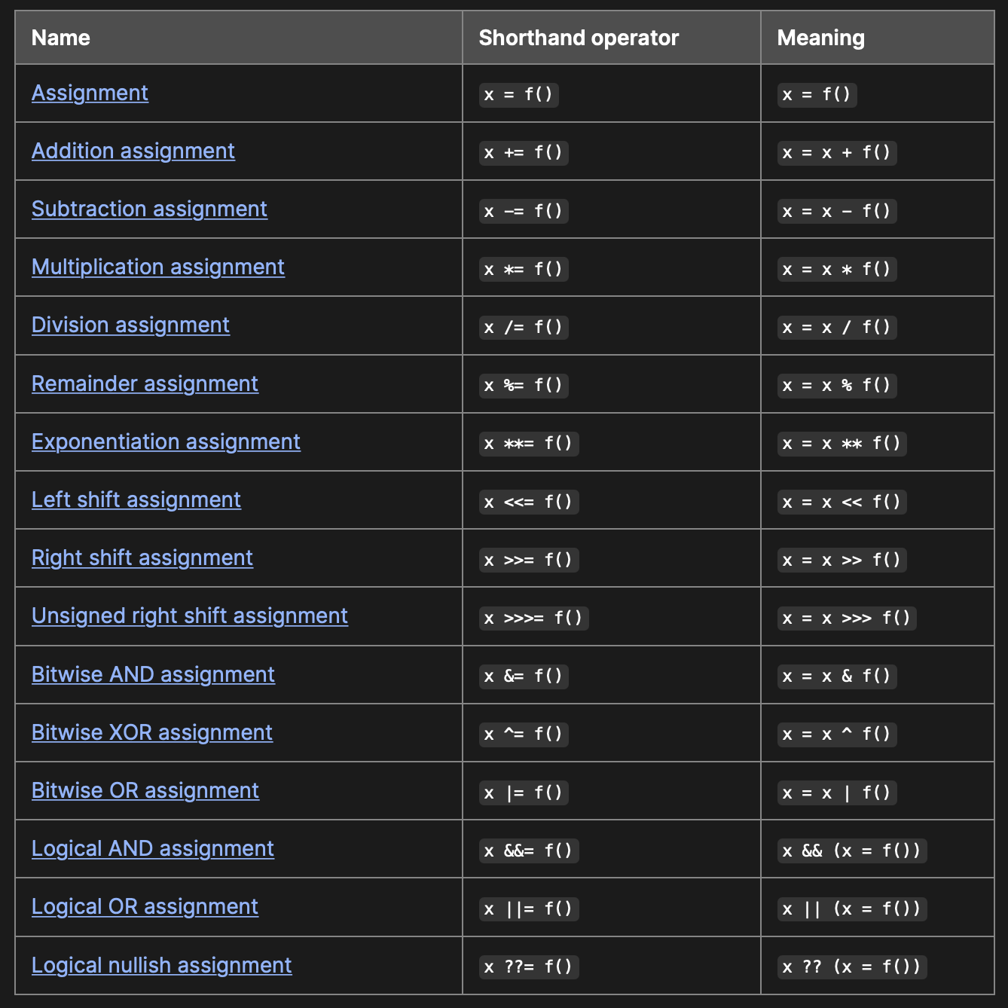Open the Assignment link
Image resolution: width=1008 pixels, height=1008 pixels.
tap(90, 93)
